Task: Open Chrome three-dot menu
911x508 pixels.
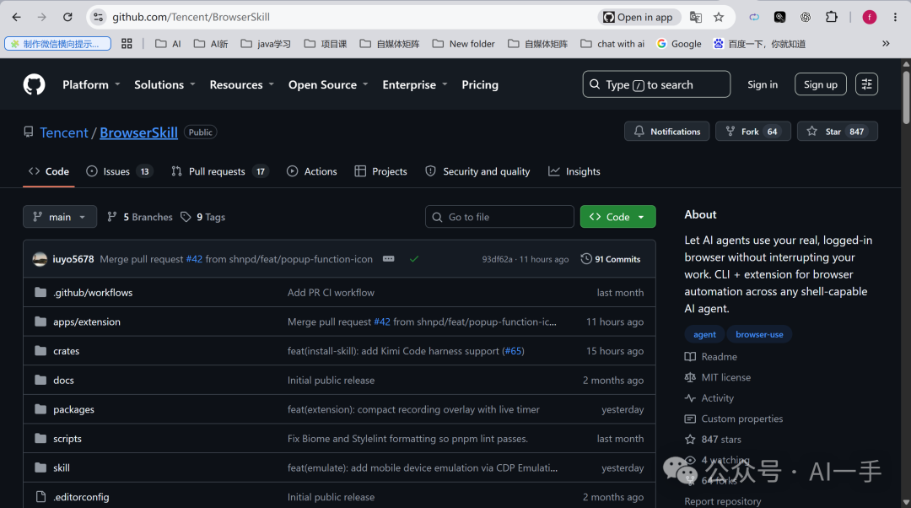Action: pos(895,17)
